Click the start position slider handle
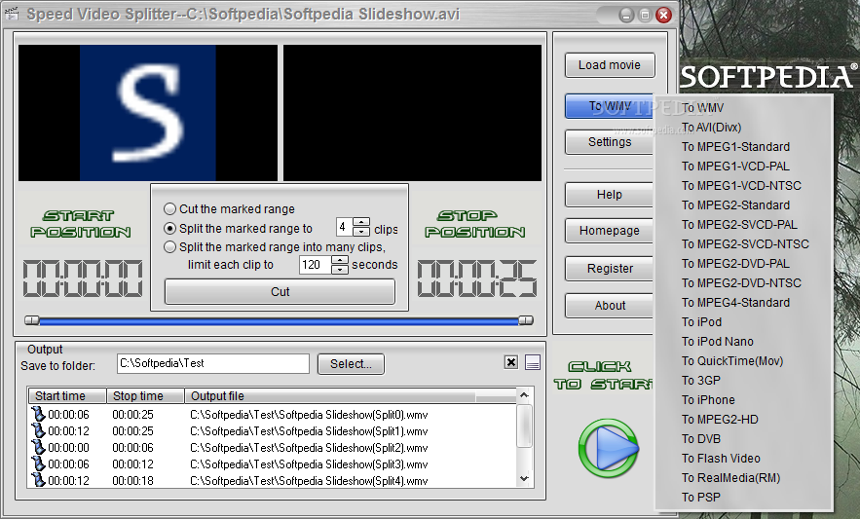 (32, 319)
